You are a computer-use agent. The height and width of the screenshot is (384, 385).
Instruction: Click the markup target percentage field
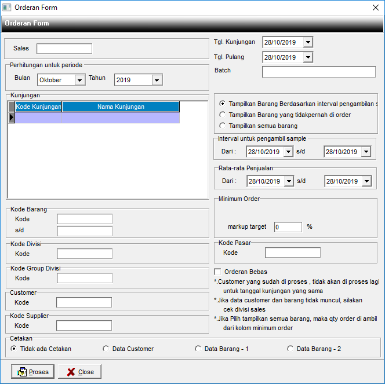(x=288, y=227)
